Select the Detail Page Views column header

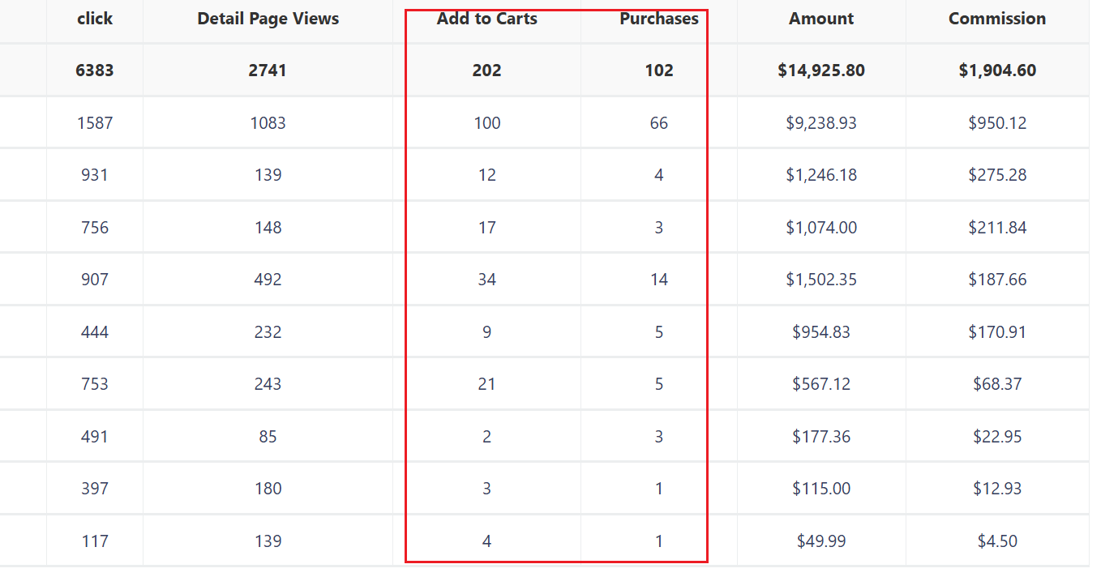click(268, 19)
